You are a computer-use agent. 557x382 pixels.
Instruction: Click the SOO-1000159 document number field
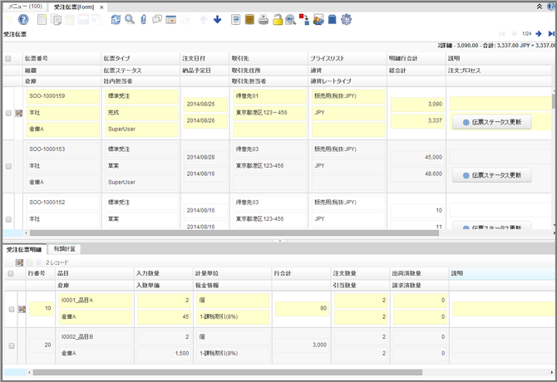pos(63,96)
